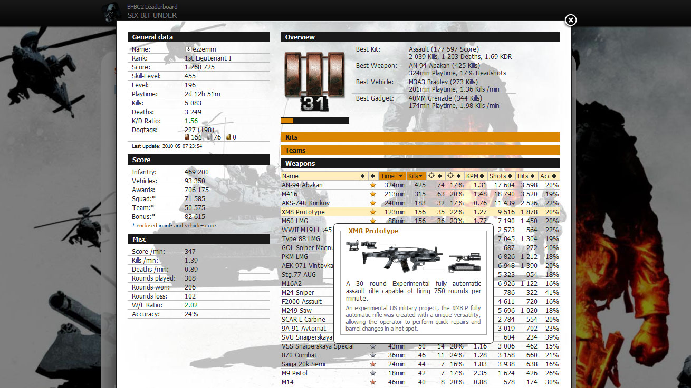Image resolution: width=691 pixels, height=388 pixels.
Task: Sort weapons by Acc column
Action: [549, 176]
